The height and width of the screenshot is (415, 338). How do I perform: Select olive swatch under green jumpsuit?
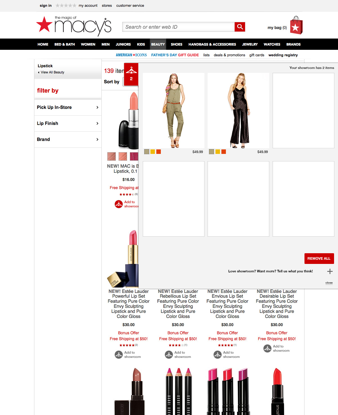(146, 152)
